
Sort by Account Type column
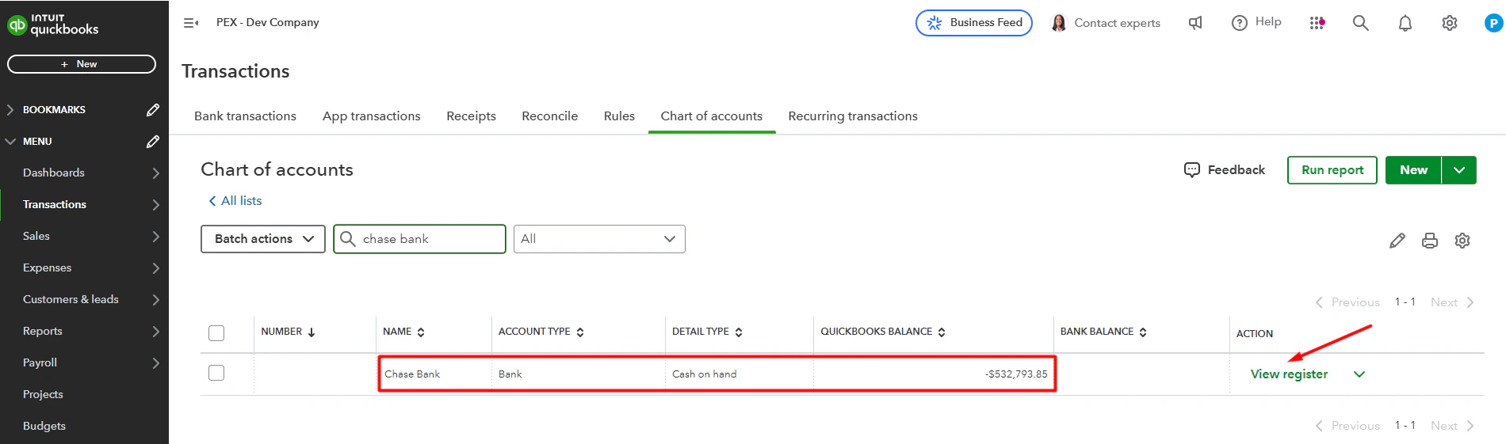[580, 332]
